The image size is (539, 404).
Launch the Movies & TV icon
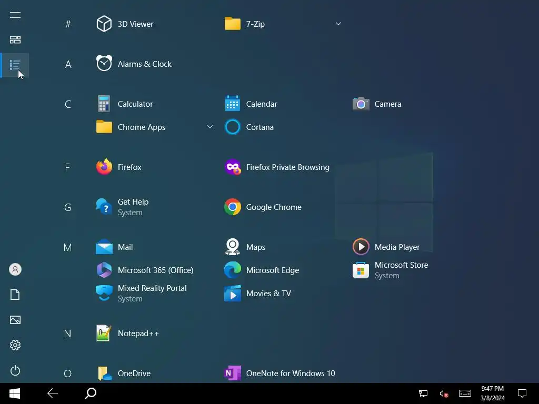coord(232,293)
